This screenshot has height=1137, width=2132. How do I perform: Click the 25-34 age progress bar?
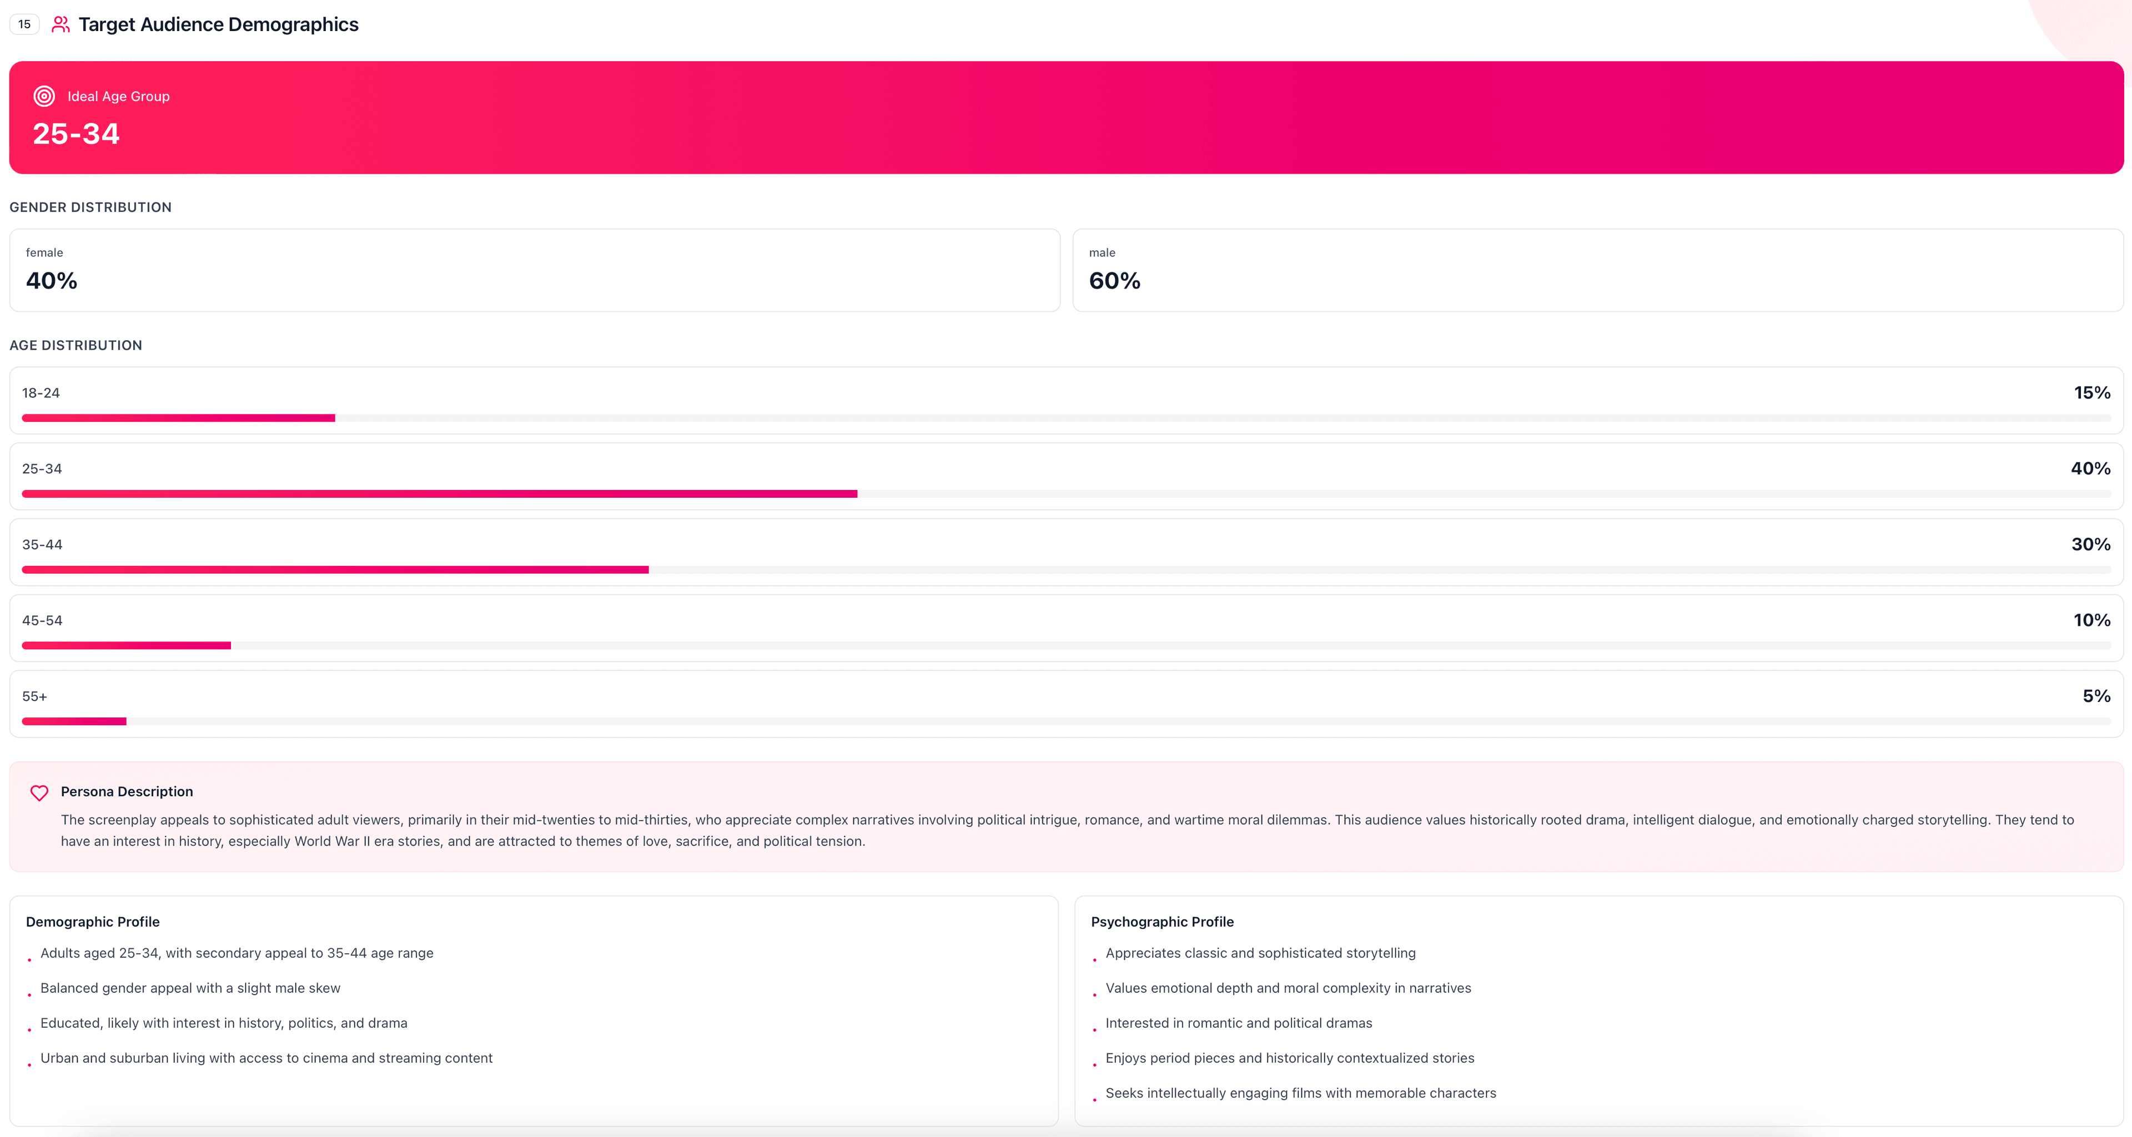tap(1066, 494)
